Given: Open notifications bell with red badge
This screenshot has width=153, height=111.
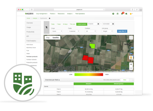Looking at the screenshot, I should (x=122, y=14).
